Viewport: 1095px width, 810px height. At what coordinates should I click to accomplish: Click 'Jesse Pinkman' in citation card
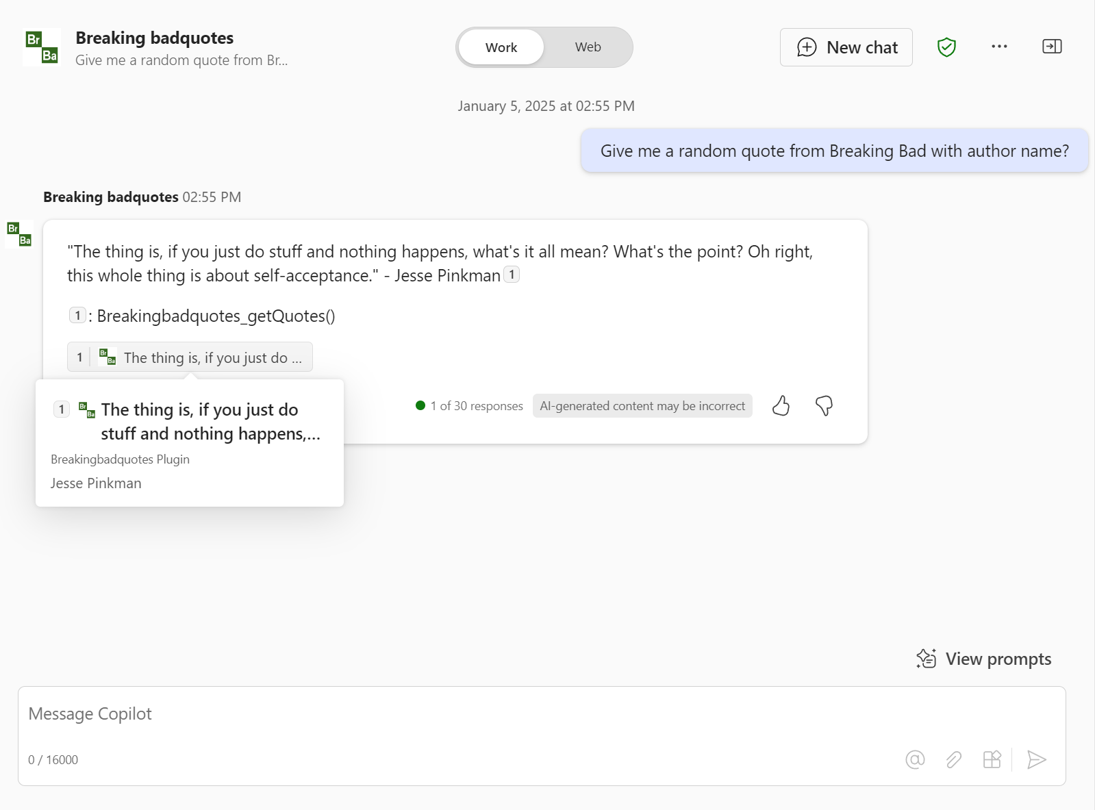(96, 483)
